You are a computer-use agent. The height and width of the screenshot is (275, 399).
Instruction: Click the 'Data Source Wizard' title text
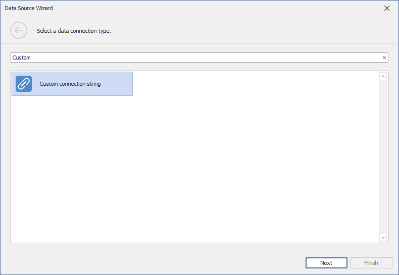(29, 8)
